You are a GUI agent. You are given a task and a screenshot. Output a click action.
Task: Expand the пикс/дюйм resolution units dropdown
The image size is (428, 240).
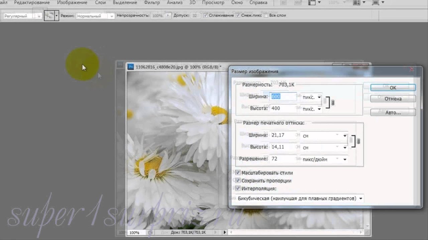click(x=324, y=159)
